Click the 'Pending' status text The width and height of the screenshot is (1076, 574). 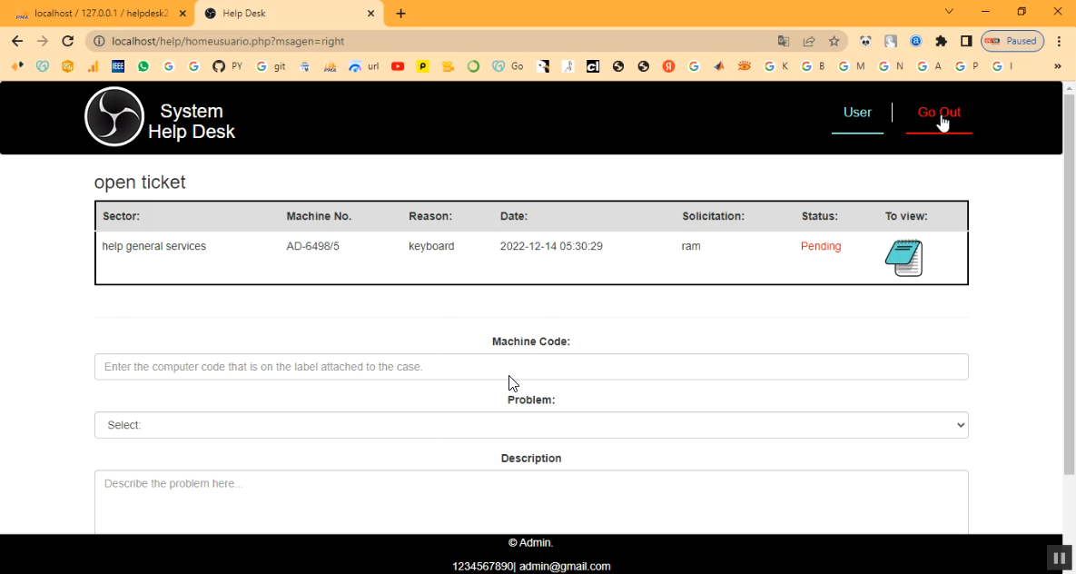821,246
